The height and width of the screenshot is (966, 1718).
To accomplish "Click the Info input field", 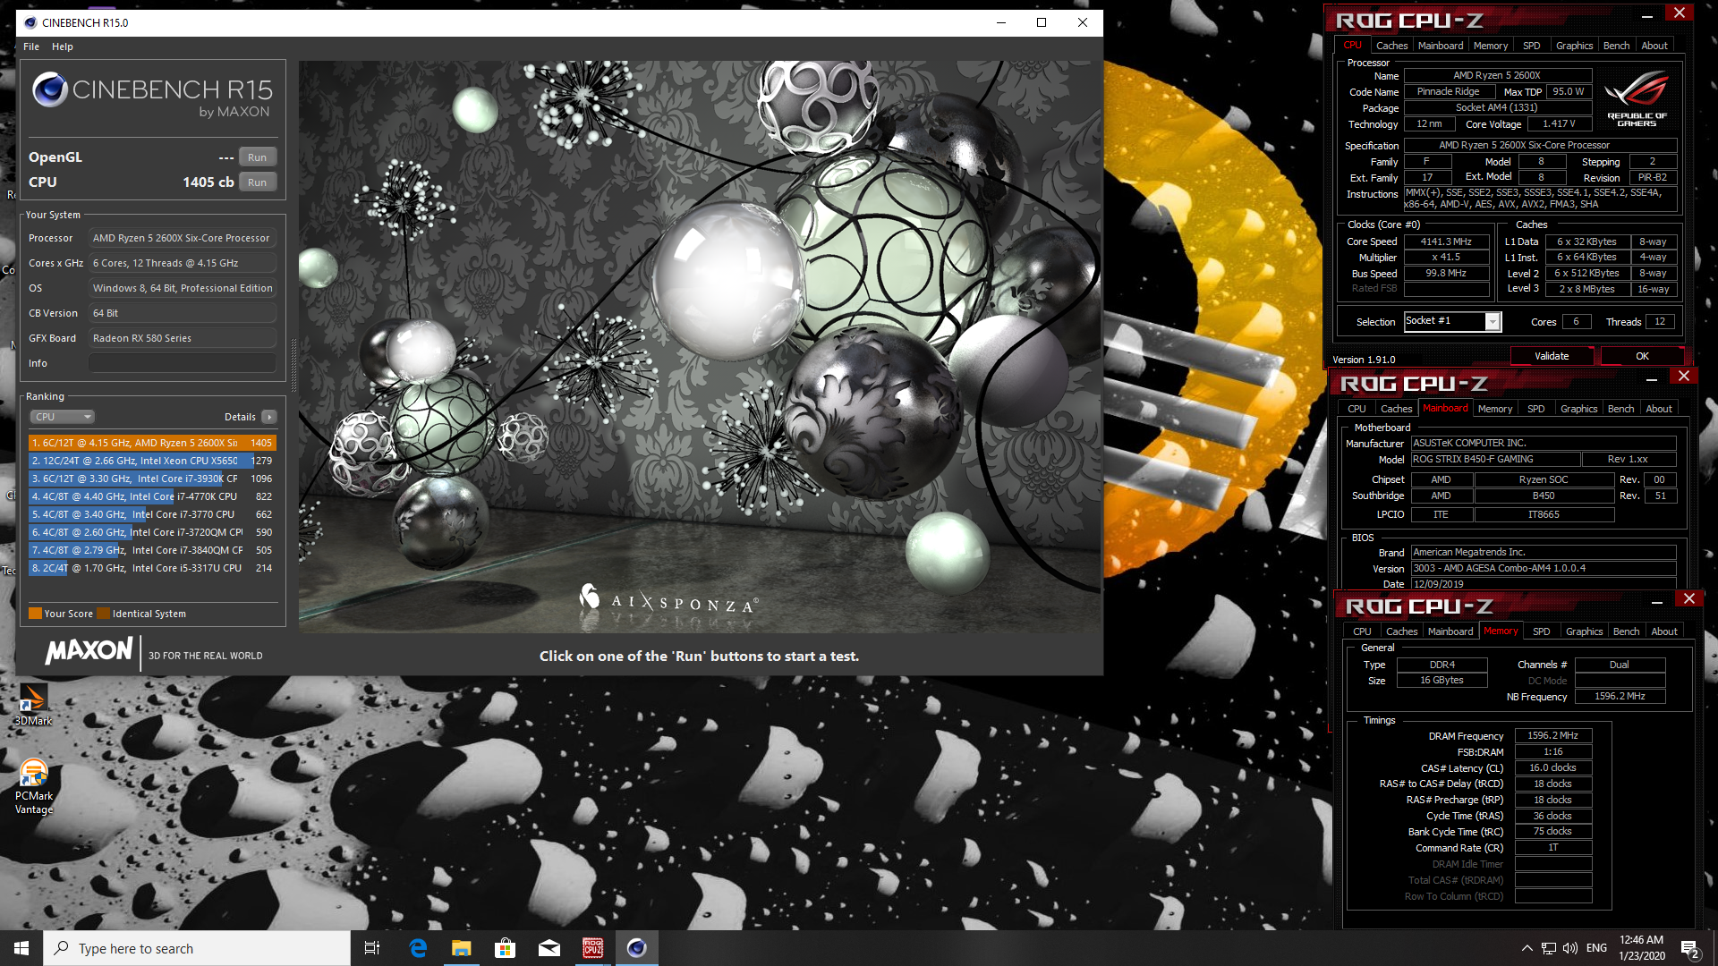I will [183, 363].
